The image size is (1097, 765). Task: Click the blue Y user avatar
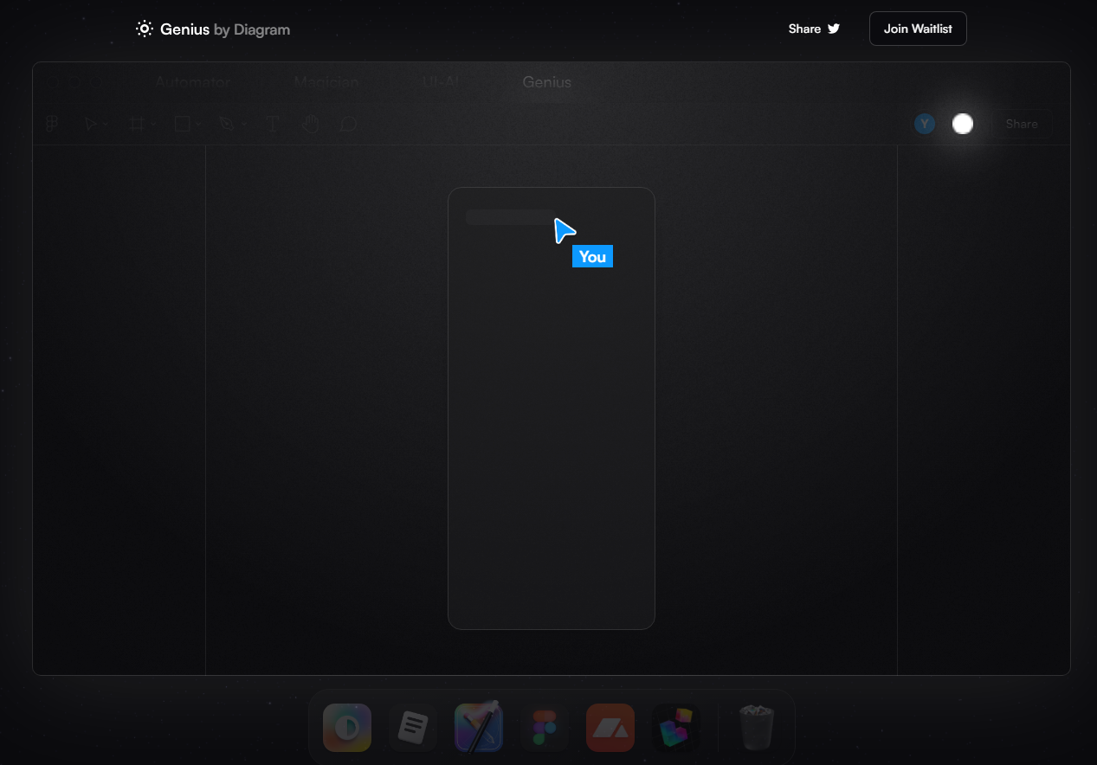[x=925, y=124]
